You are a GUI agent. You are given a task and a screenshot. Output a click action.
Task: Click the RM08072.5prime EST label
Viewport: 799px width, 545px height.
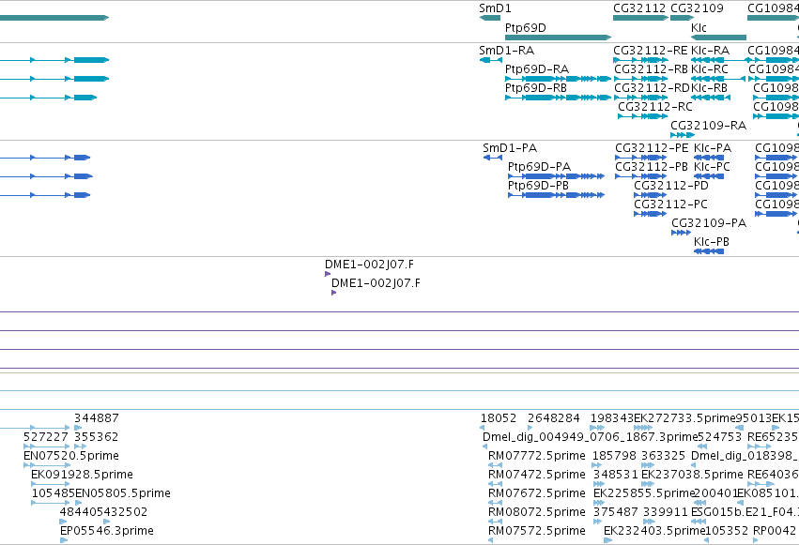[537, 511]
